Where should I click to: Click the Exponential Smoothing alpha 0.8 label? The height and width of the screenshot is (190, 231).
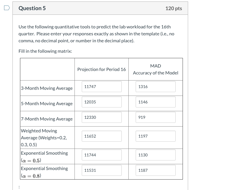pyautogui.click(x=44, y=172)
